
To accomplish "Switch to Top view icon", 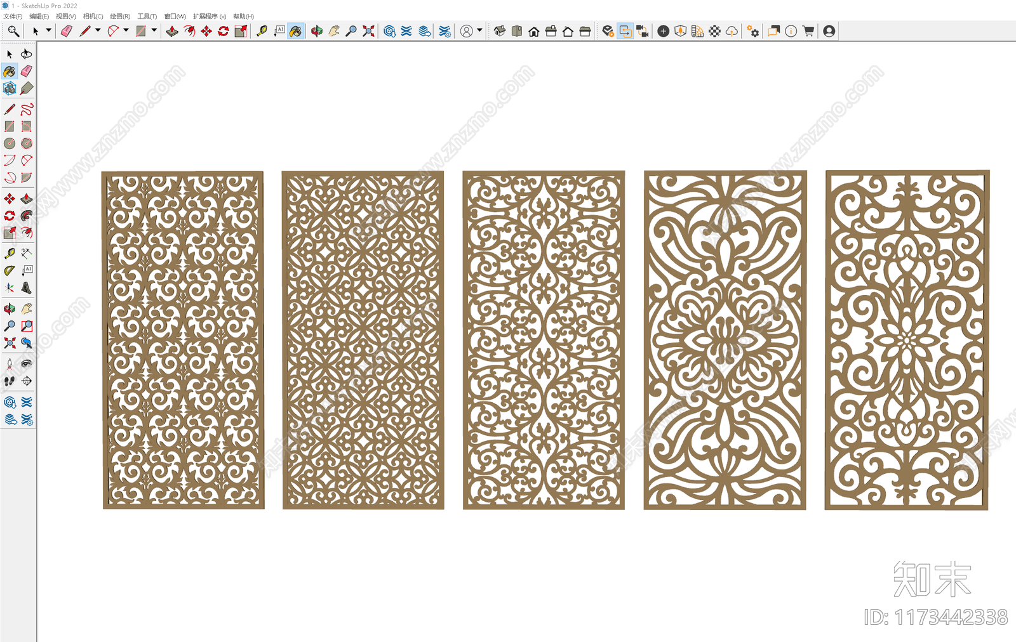I will coord(517,31).
